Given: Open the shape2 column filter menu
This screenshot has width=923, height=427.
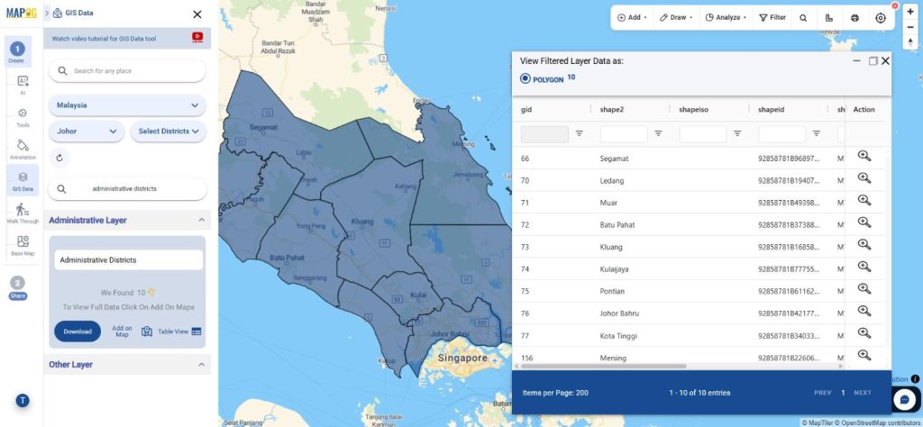Looking at the screenshot, I should click(658, 134).
